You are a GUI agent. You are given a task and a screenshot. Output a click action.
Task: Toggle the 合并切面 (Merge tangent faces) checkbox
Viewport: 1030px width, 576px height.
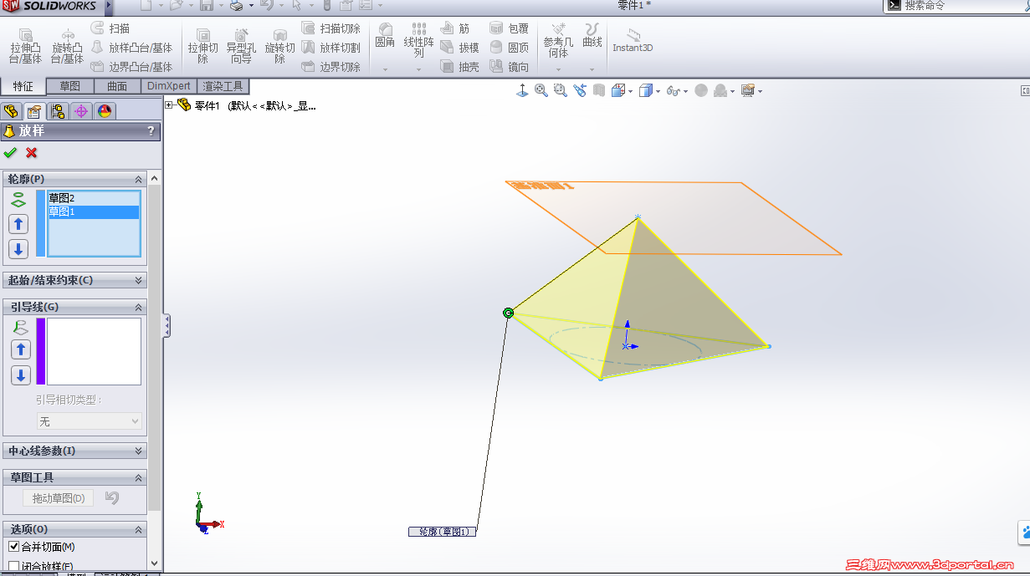point(13,547)
